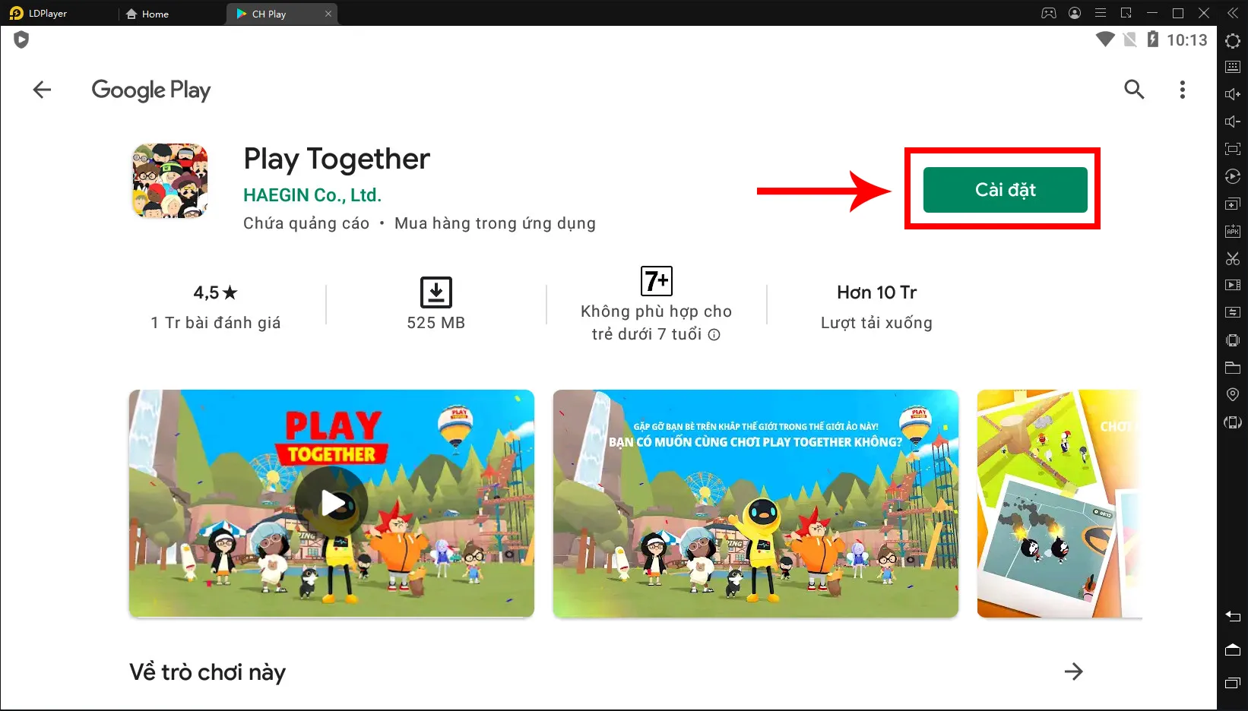Open the synchronizer tool in sidebar
Screen dimensions: 1248x711
(x=1233, y=312)
